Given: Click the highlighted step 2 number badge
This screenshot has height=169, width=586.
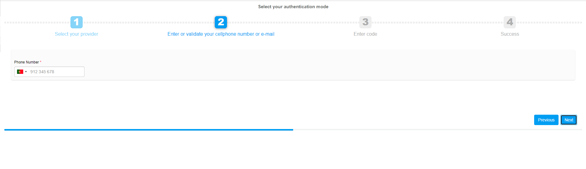Looking at the screenshot, I should (221, 22).
